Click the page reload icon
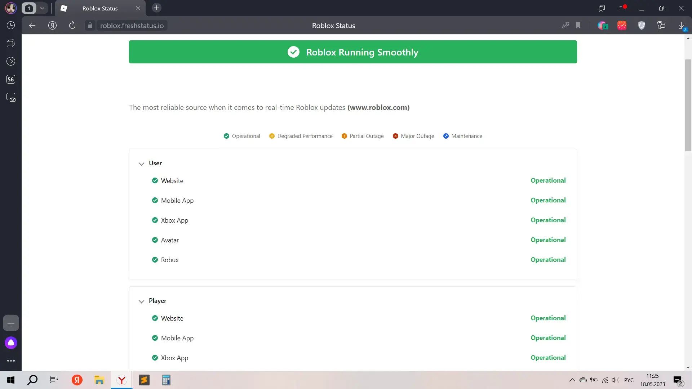Image resolution: width=692 pixels, height=389 pixels. point(72,25)
